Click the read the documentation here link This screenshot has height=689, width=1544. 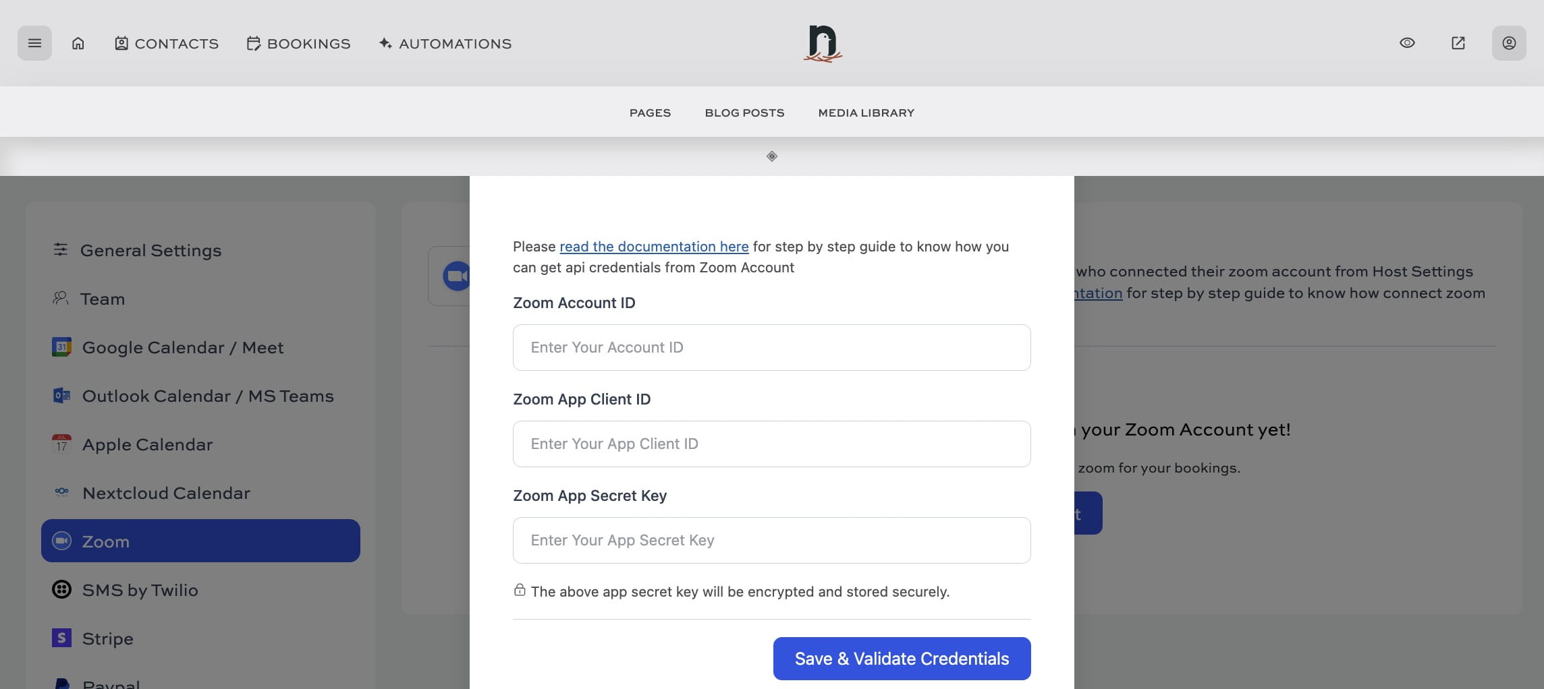point(653,247)
